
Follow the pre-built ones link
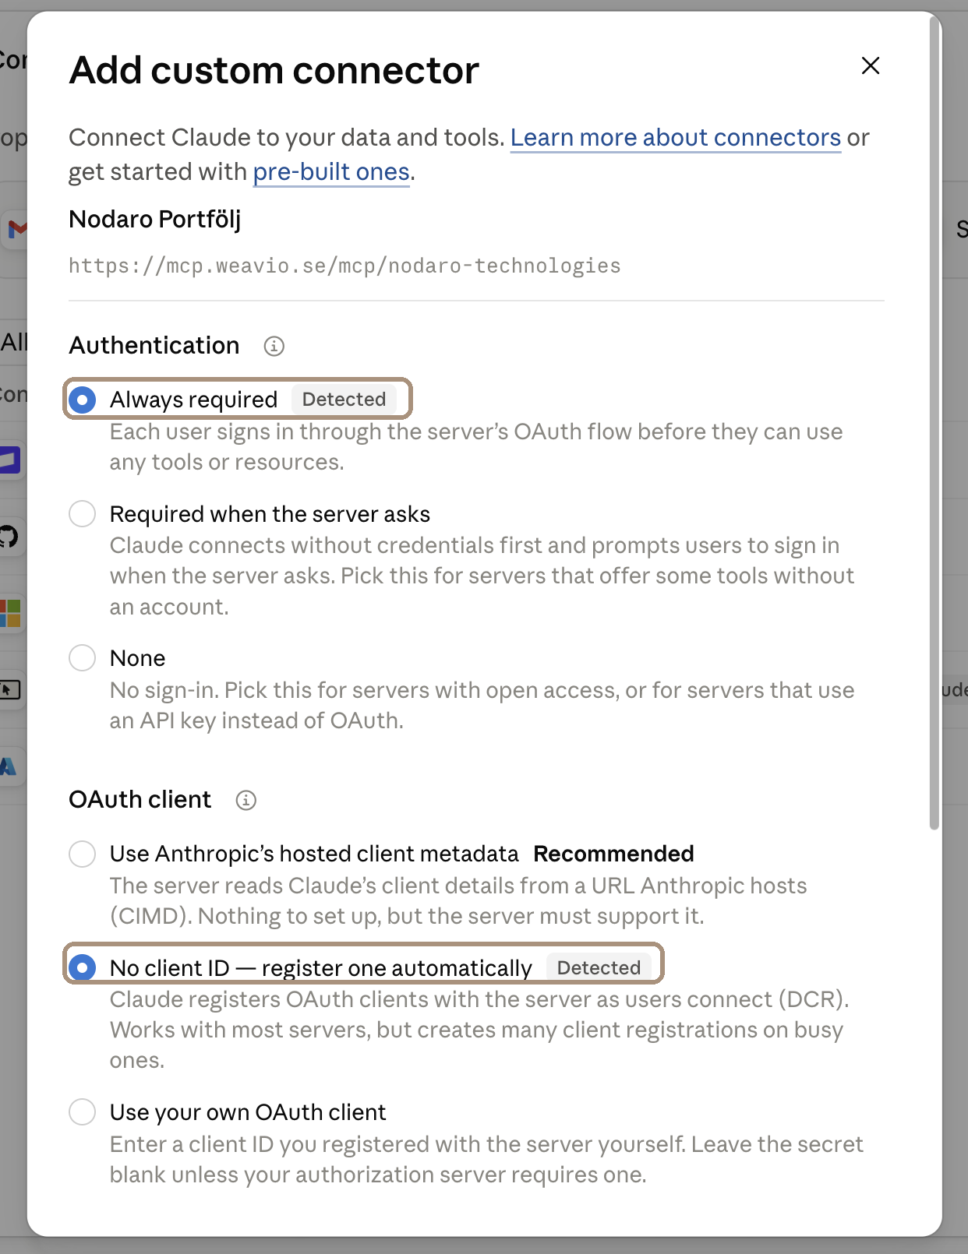coord(331,172)
